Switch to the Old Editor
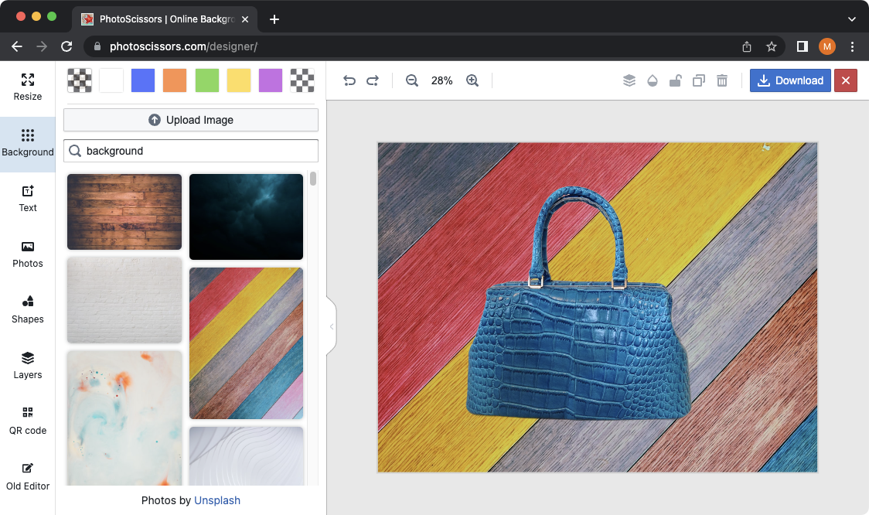This screenshot has height=515, width=869. [27, 476]
